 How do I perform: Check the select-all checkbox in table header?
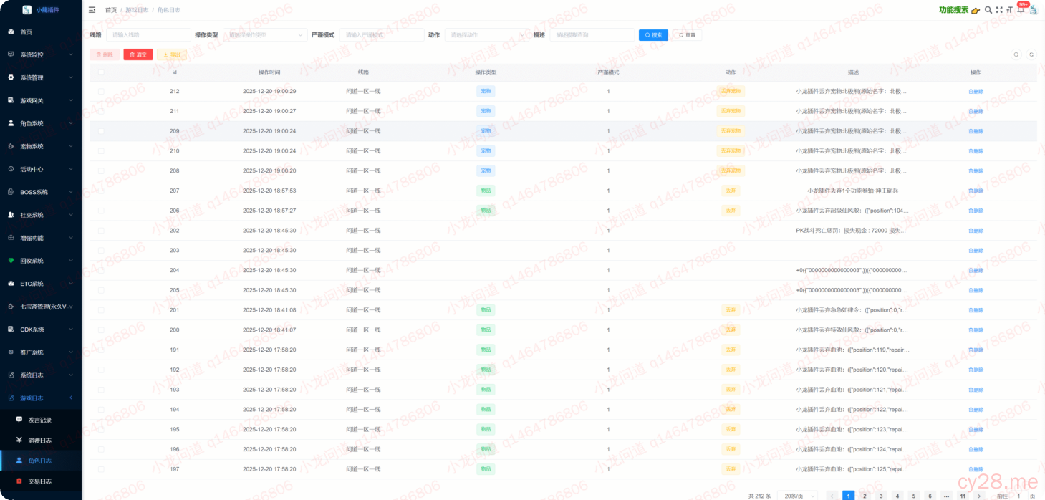(101, 72)
